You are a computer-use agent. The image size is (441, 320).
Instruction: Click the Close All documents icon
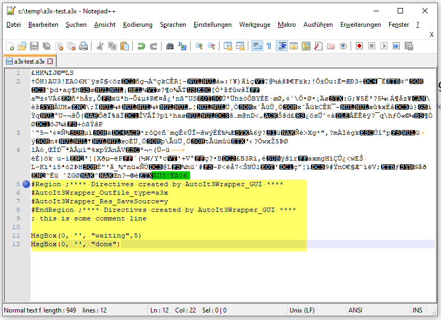(71, 46)
